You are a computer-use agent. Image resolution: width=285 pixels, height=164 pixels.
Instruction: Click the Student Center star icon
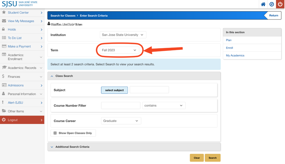(4, 13)
